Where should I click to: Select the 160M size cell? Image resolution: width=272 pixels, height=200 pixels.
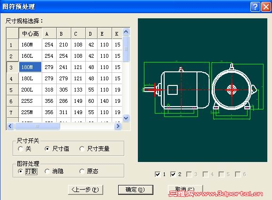click(x=30, y=45)
